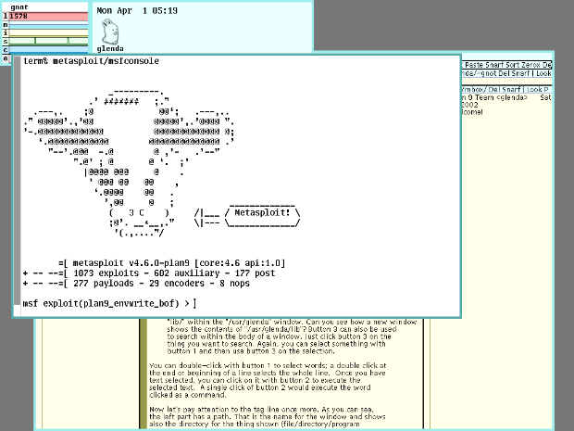This screenshot has height=431, width=574.
Task: Click Sort in the top acme tag
Action: click(507, 64)
